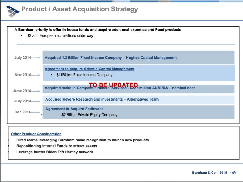Image resolution: width=243 pixels, height=182 pixels.
Task: Click arrow next to Nov 2014
Action: (x=36, y=75)
